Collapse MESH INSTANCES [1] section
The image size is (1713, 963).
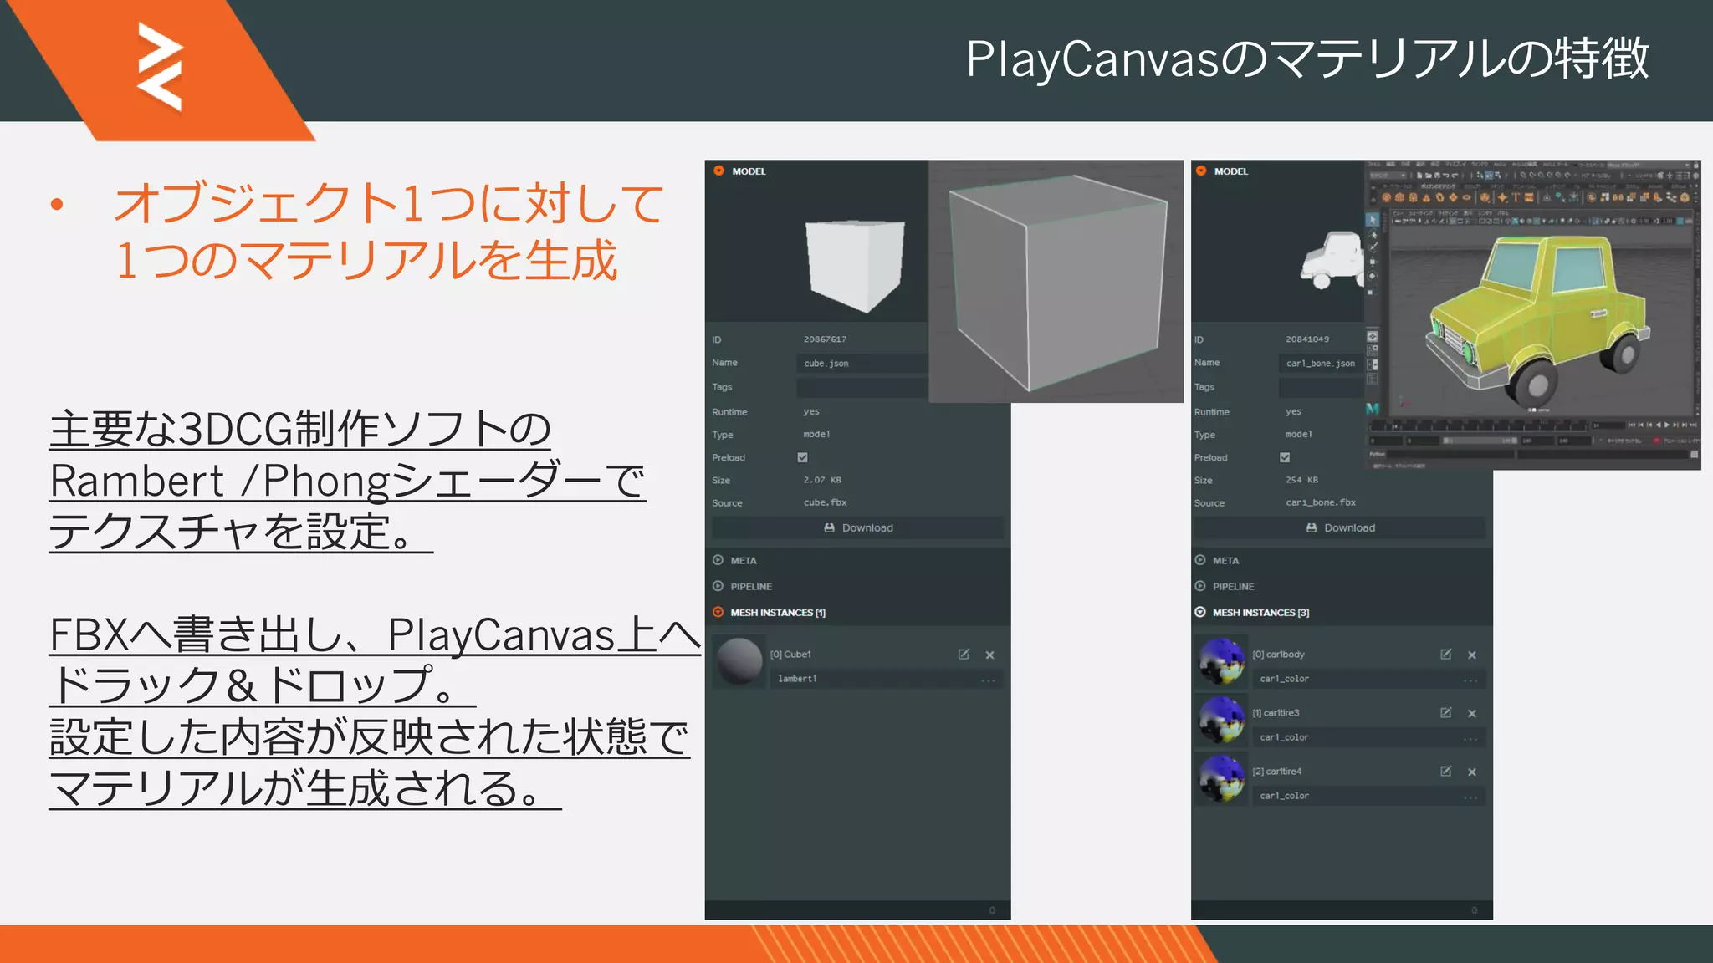pos(769,612)
